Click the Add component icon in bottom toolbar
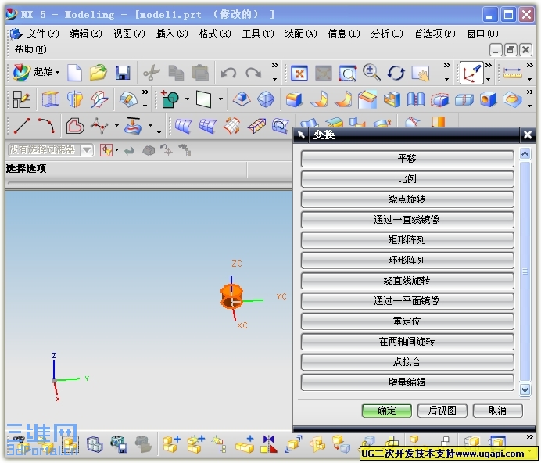541x463 pixels. [171, 444]
